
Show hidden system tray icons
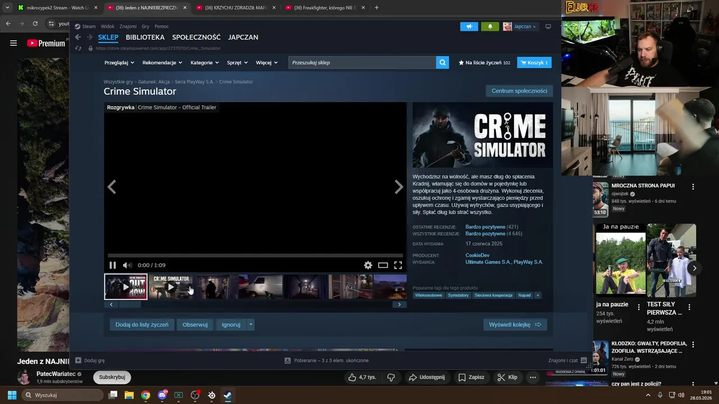pos(648,395)
